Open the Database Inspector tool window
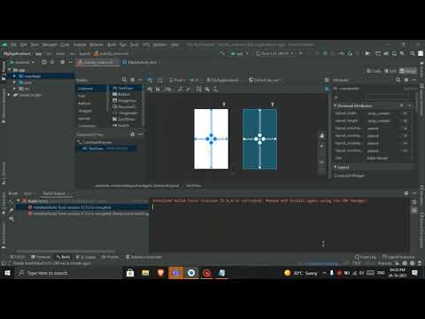 tap(144, 257)
